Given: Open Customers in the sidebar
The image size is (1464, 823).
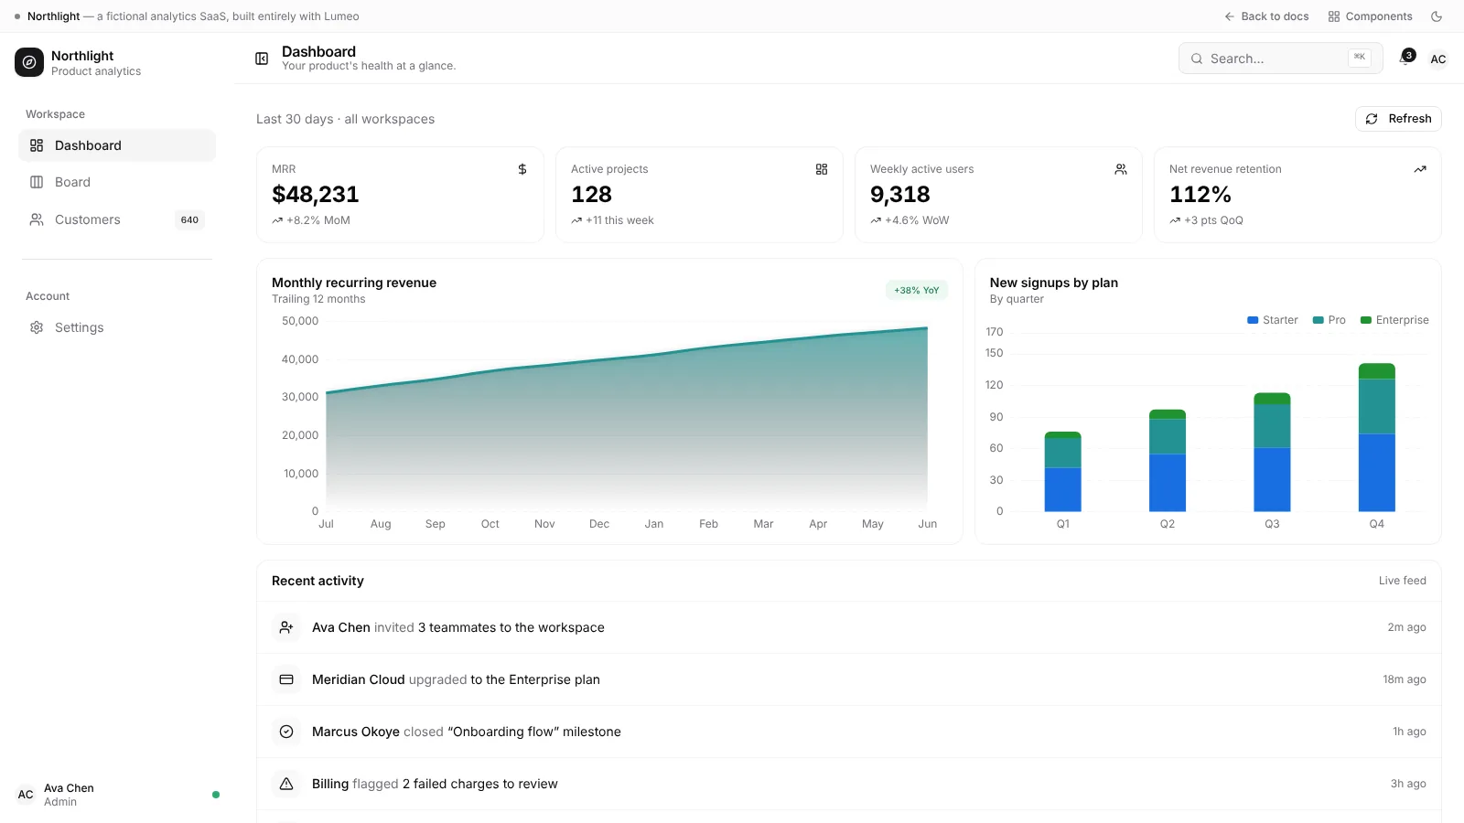Looking at the screenshot, I should coord(117,219).
